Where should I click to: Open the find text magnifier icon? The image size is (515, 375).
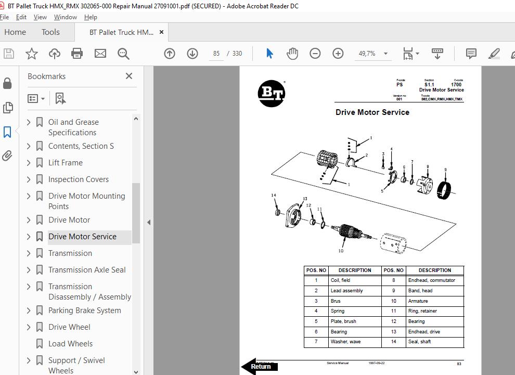tap(123, 54)
